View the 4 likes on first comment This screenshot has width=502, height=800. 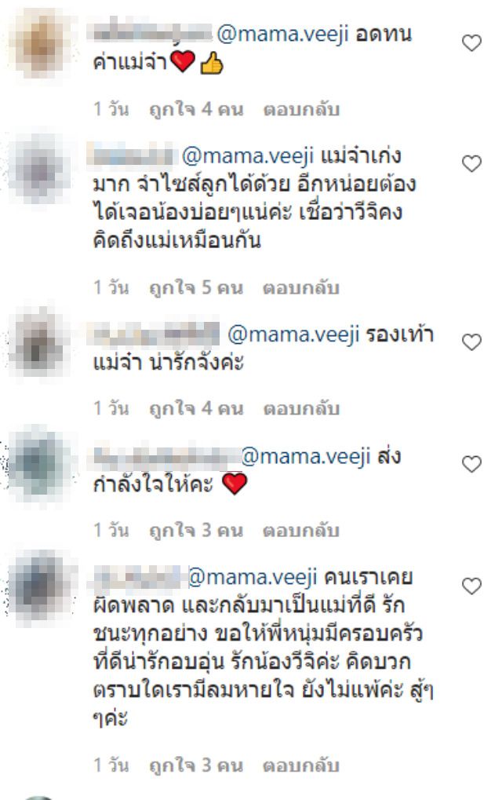196,109
